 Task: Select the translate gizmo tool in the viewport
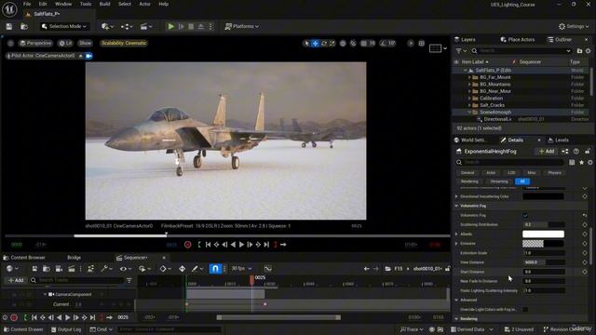point(315,44)
